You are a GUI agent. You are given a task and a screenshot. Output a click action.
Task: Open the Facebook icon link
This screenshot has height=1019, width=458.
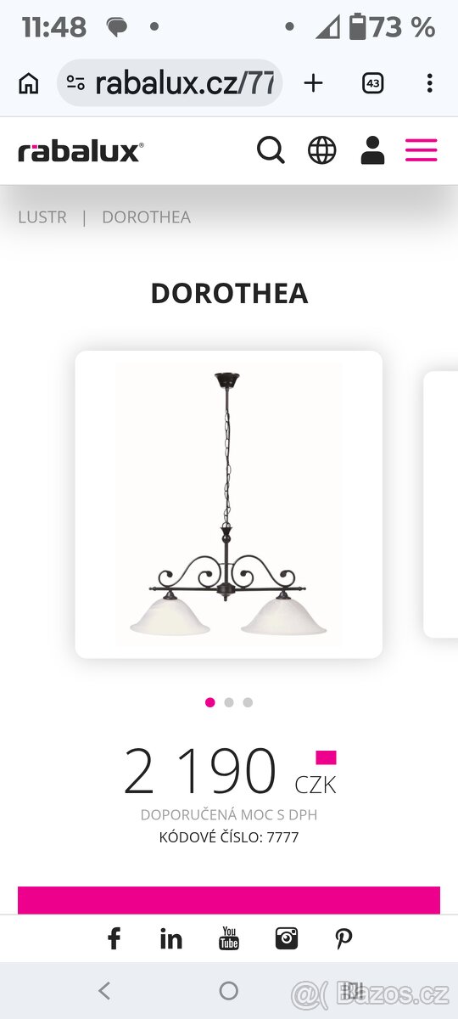pyautogui.click(x=114, y=938)
